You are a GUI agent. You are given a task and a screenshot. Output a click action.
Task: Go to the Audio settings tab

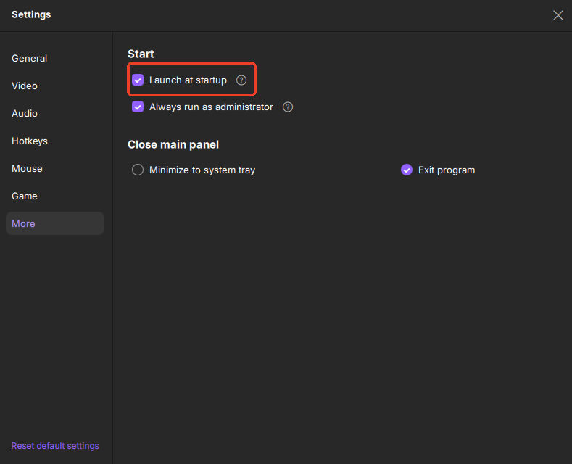tap(25, 114)
